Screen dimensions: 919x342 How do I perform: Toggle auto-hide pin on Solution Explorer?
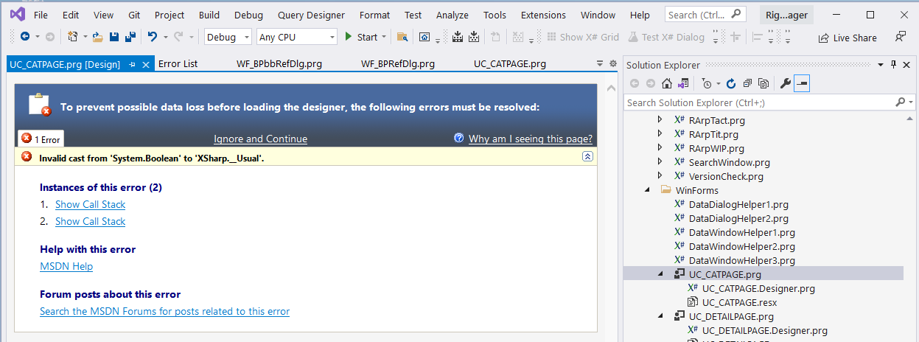coord(894,65)
